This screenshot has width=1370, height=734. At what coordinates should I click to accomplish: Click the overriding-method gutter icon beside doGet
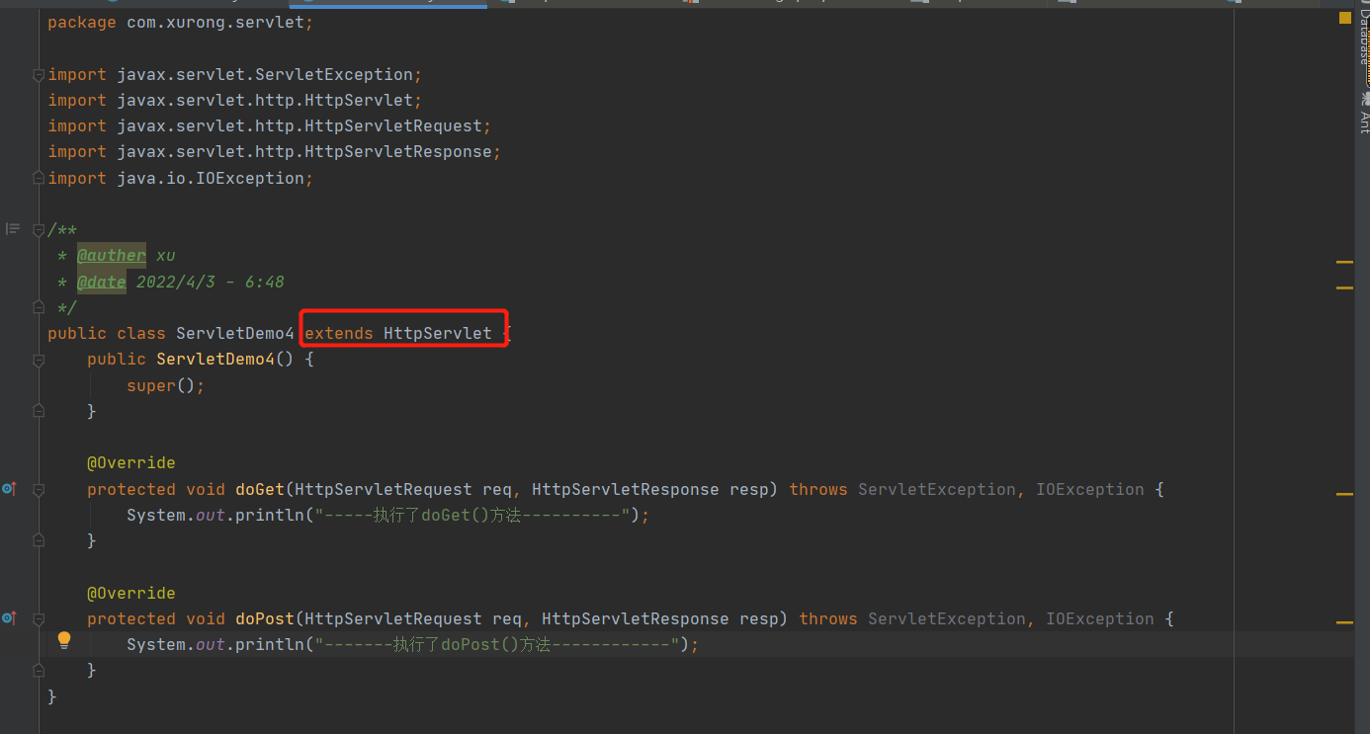pyautogui.click(x=9, y=489)
